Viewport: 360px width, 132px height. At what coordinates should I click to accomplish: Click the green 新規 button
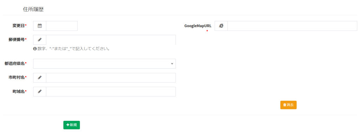point(72,125)
